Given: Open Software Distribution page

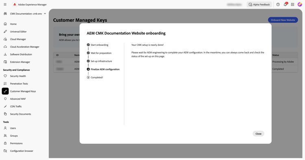Looking at the screenshot, I should tap(21, 54).
